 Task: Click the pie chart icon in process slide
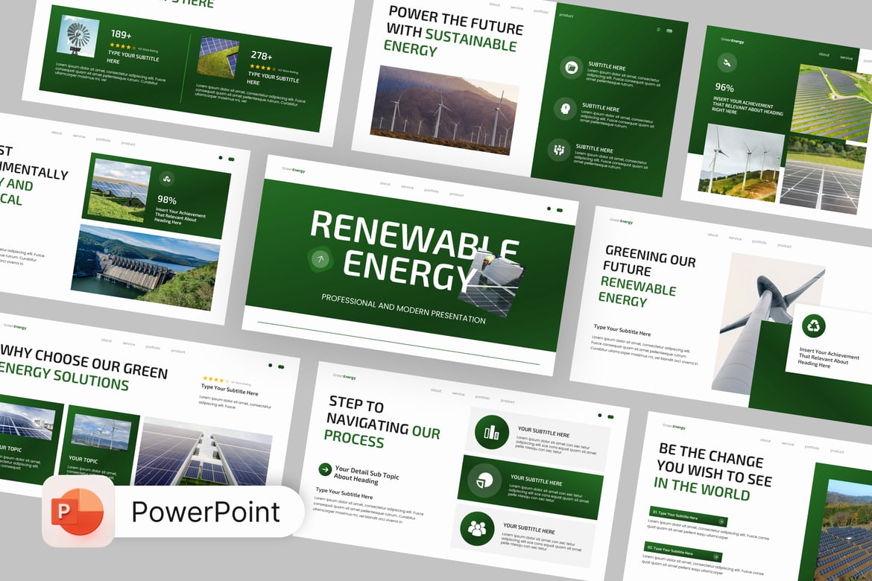[x=484, y=480]
